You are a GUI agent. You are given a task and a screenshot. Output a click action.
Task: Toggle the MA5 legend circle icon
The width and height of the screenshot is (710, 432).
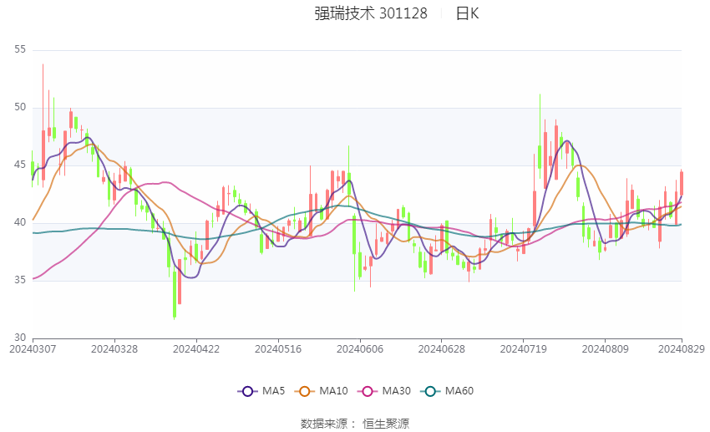[x=248, y=391]
